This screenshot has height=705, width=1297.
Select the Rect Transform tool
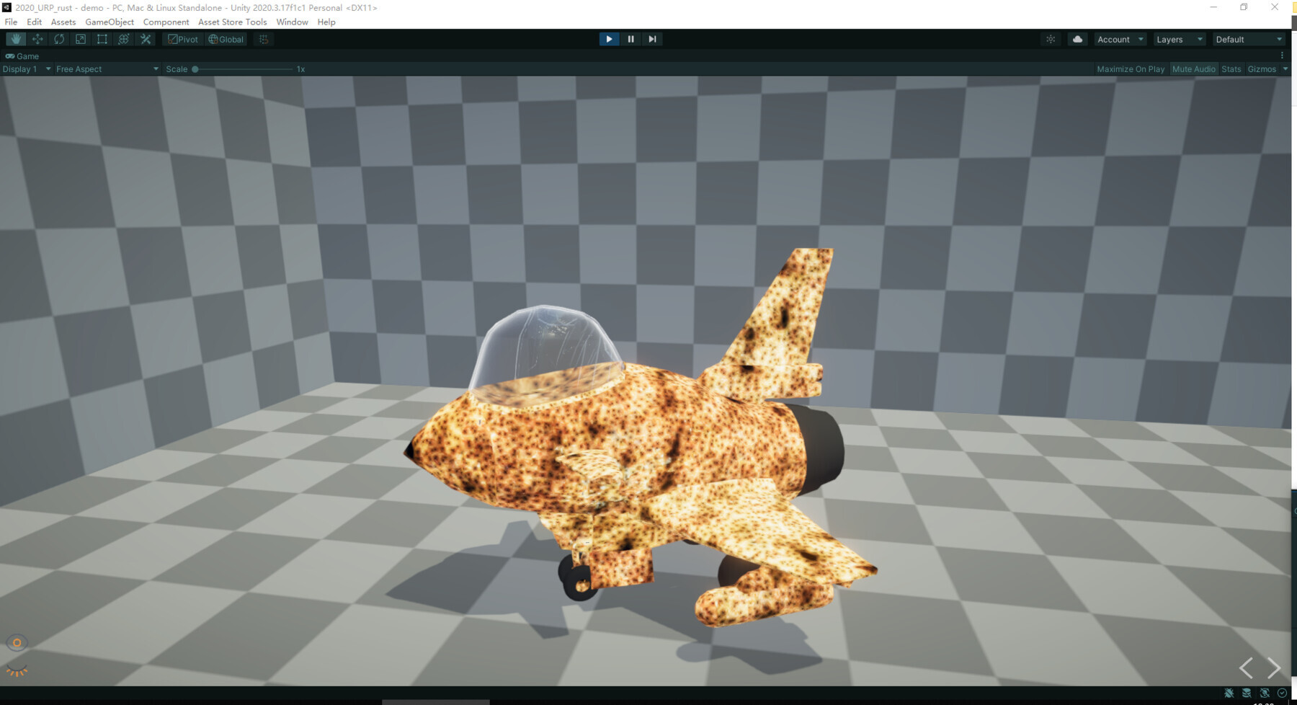pos(102,39)
